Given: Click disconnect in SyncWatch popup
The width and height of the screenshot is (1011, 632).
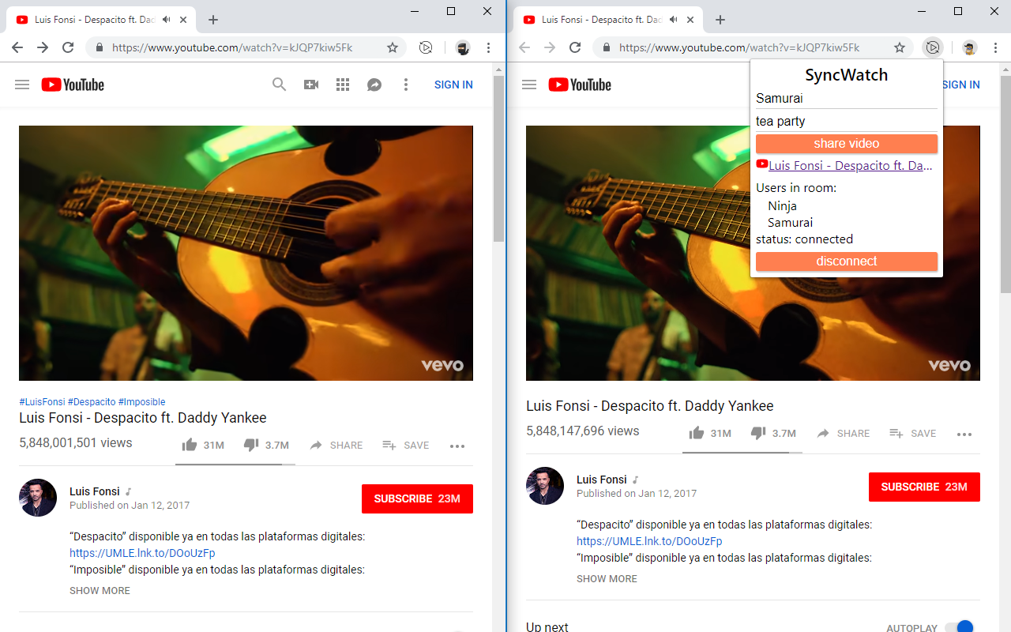Looking at the screenshot, I should (x=847, y=261).
